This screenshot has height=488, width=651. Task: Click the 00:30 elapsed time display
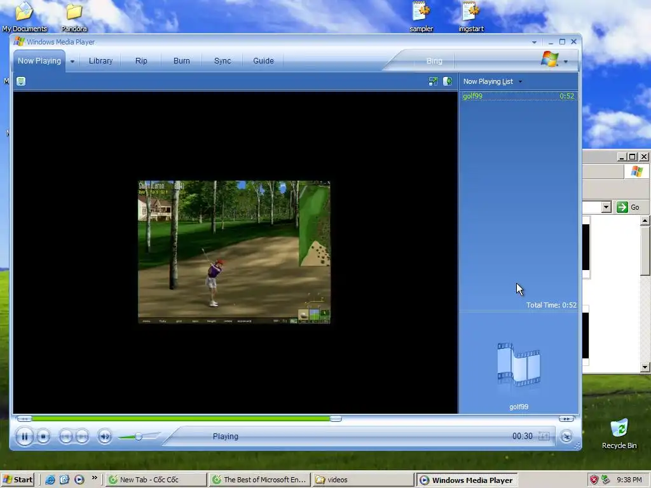click(x=523, y=436)
